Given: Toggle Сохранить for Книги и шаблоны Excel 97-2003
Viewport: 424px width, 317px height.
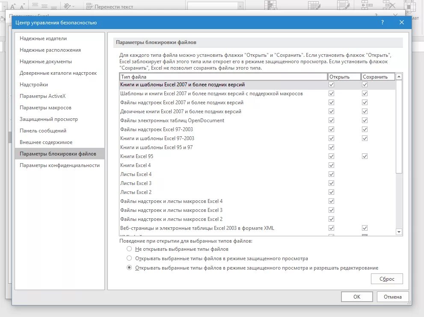Looking at the screenshot, I should click(365, 138).
